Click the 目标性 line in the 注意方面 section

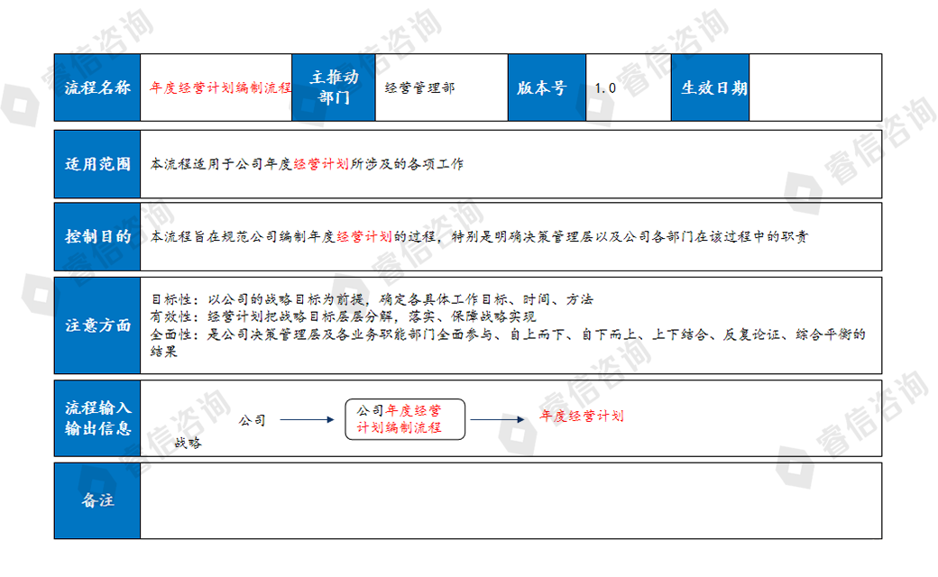coord(371,298)
